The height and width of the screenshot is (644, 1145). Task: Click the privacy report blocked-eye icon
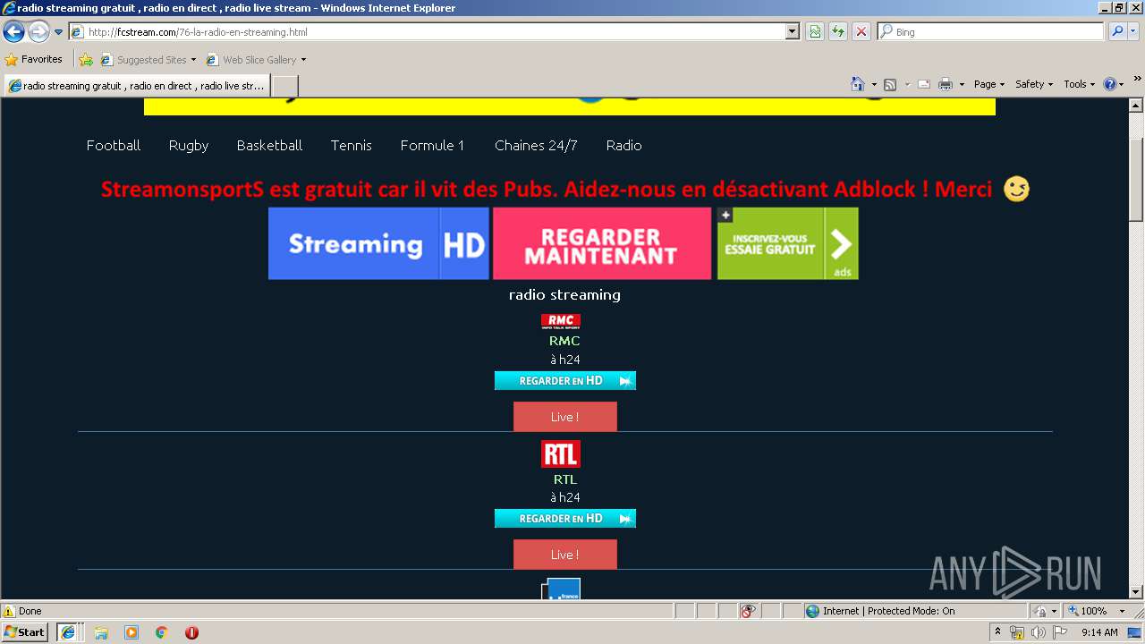coord(748,611)
